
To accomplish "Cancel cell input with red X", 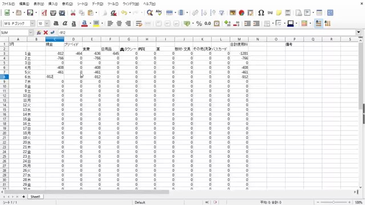I will pos(46,32).
